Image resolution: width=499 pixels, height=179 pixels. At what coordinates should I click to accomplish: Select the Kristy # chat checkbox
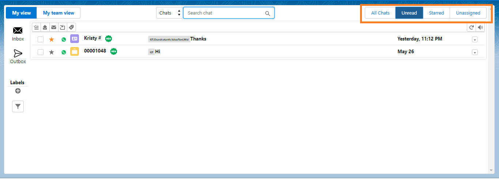tap(41, 39)
